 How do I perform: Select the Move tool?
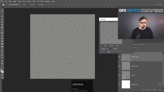[x=2, y=11]
